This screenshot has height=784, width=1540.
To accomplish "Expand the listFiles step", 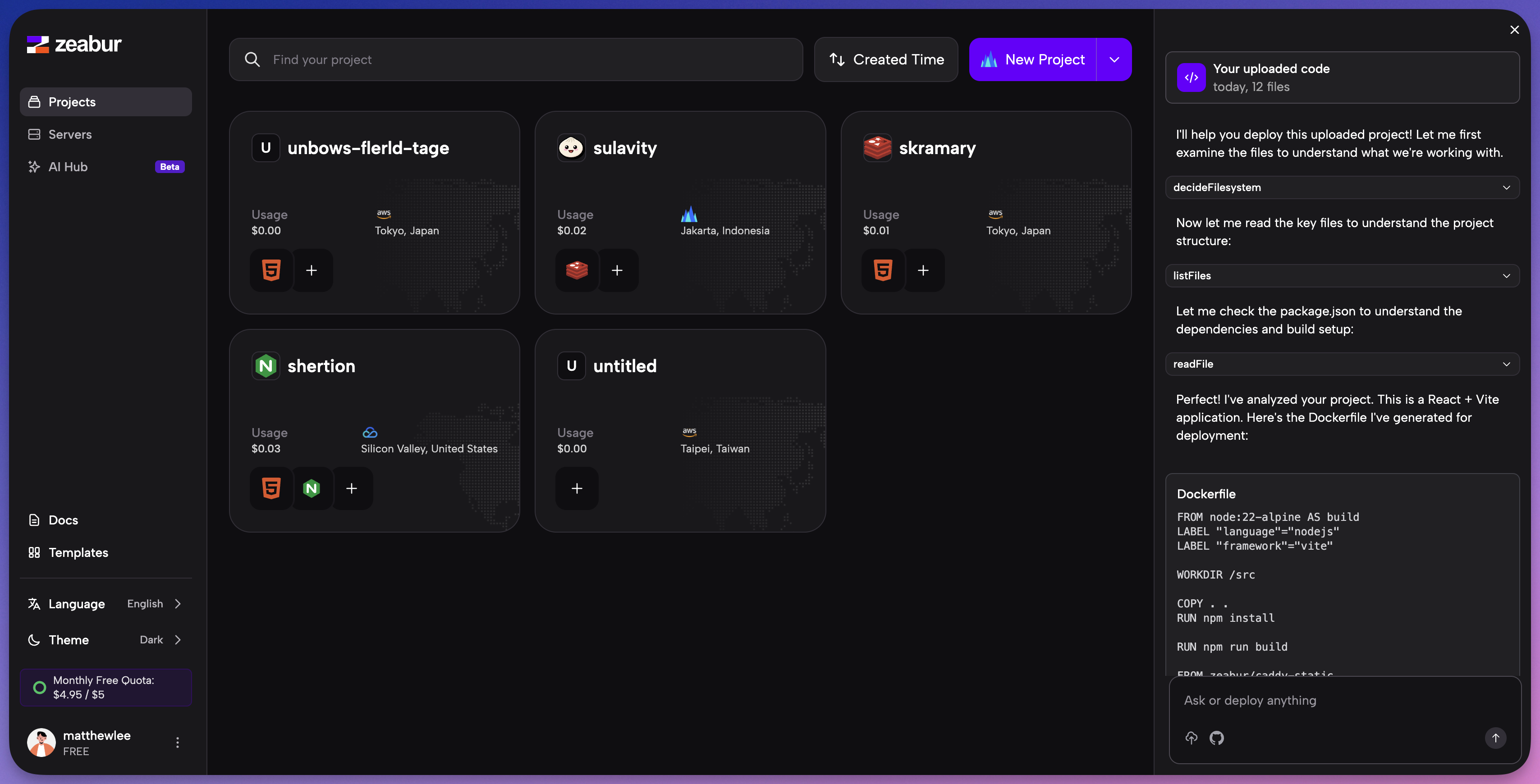I will click(1342, 276).
